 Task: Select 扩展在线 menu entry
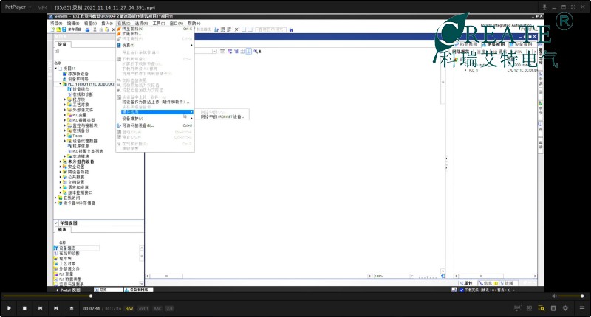[155, 33]
